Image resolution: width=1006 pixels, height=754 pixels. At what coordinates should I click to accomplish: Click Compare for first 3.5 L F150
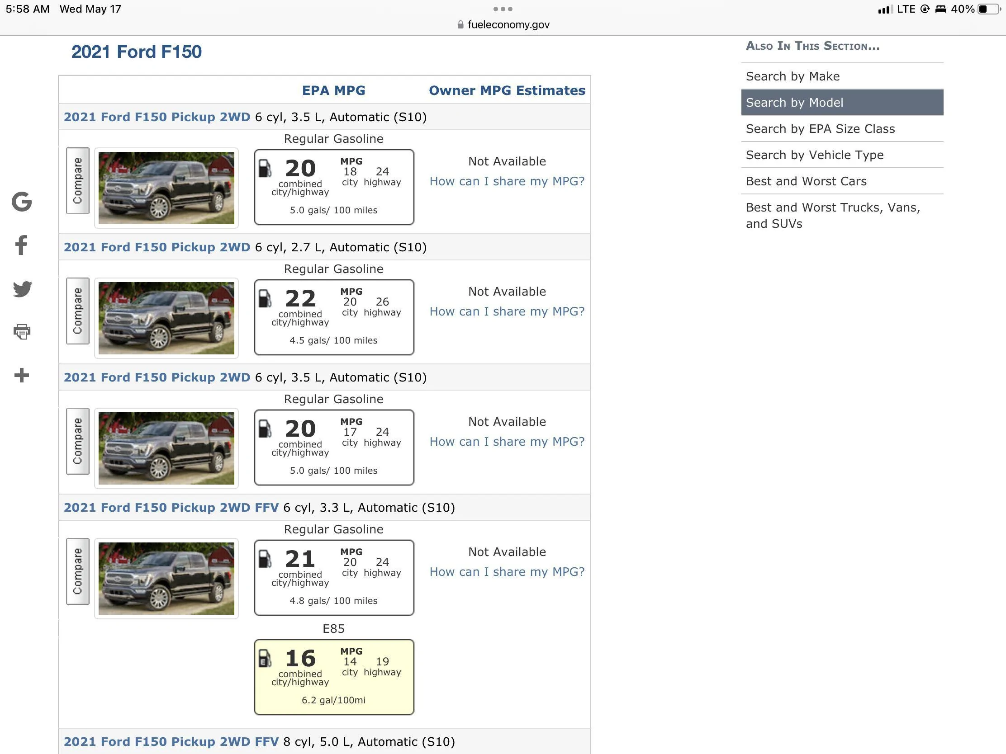pos(78,181)
